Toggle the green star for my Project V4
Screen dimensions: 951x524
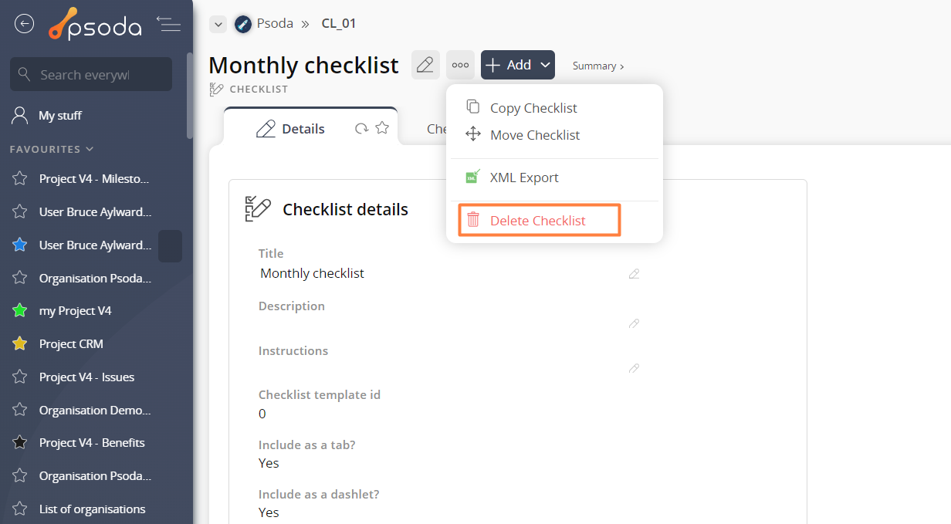(x=20, y=310)
